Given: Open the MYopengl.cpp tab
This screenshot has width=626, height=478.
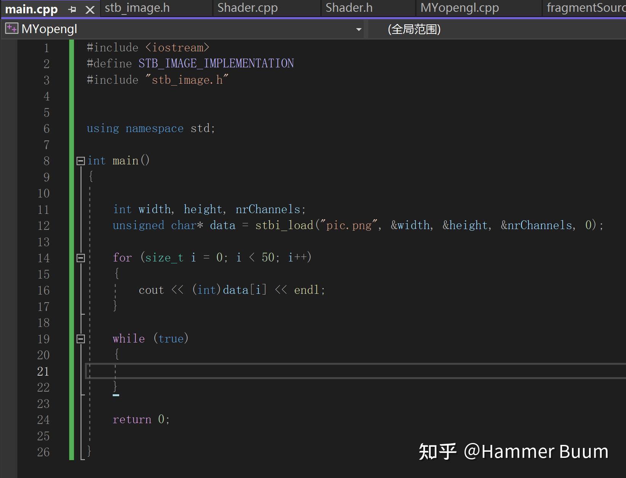Looking at the screenshot, I should click(x=460, y=7).
